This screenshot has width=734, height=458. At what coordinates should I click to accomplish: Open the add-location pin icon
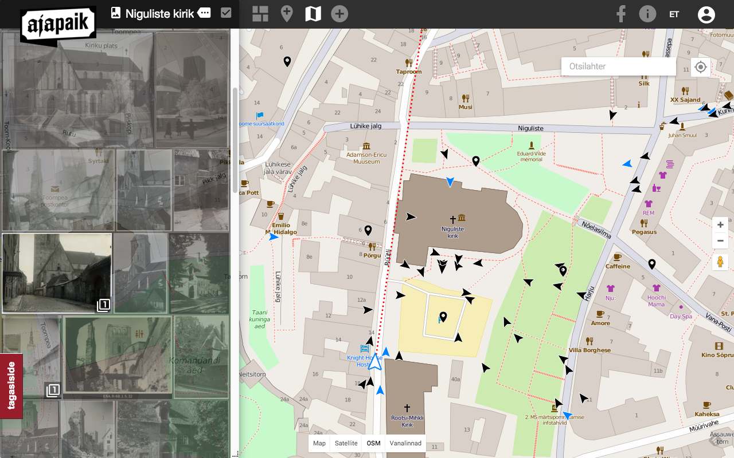coord(287,14)
